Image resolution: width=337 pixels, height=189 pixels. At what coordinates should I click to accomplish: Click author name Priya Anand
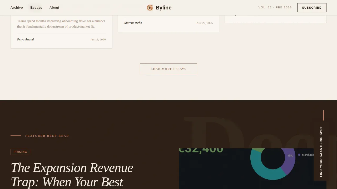(x=26, y=39)
